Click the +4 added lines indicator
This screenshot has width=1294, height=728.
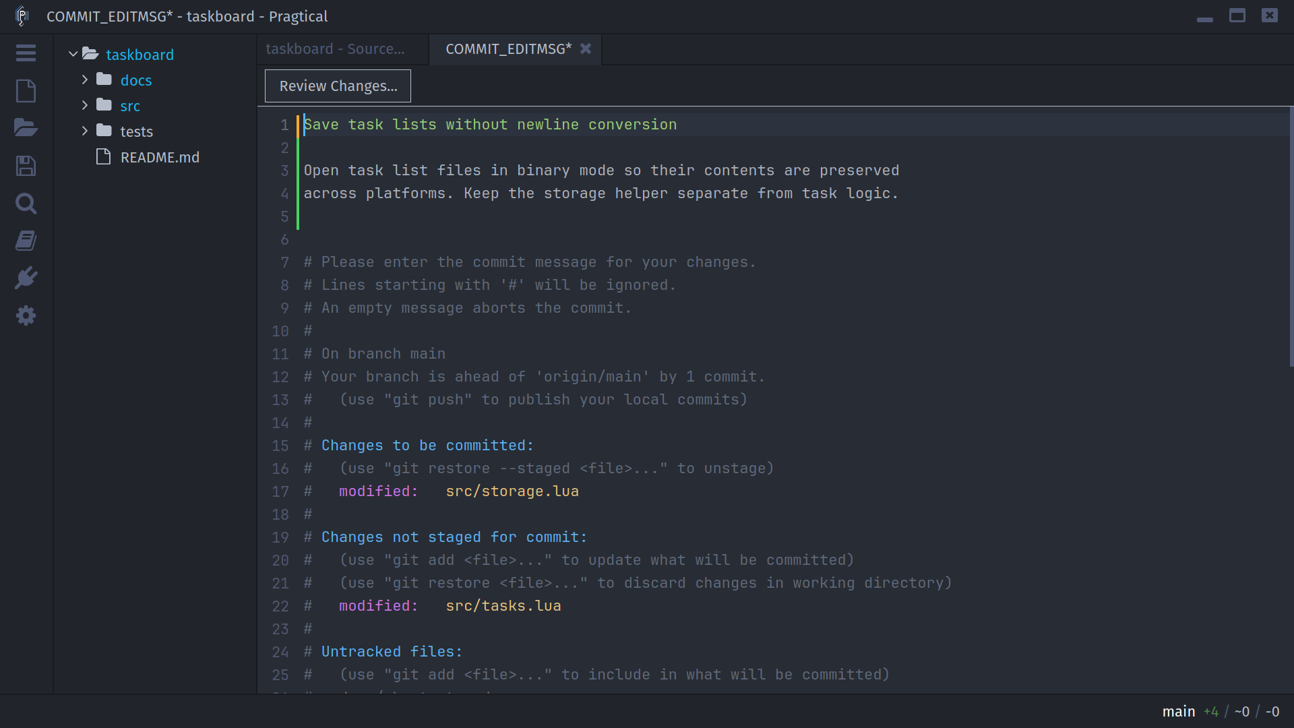click(1211, 712)
